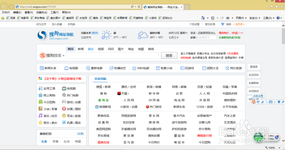
Task: Click the 设为主页 link
Action: coord(41,24)
